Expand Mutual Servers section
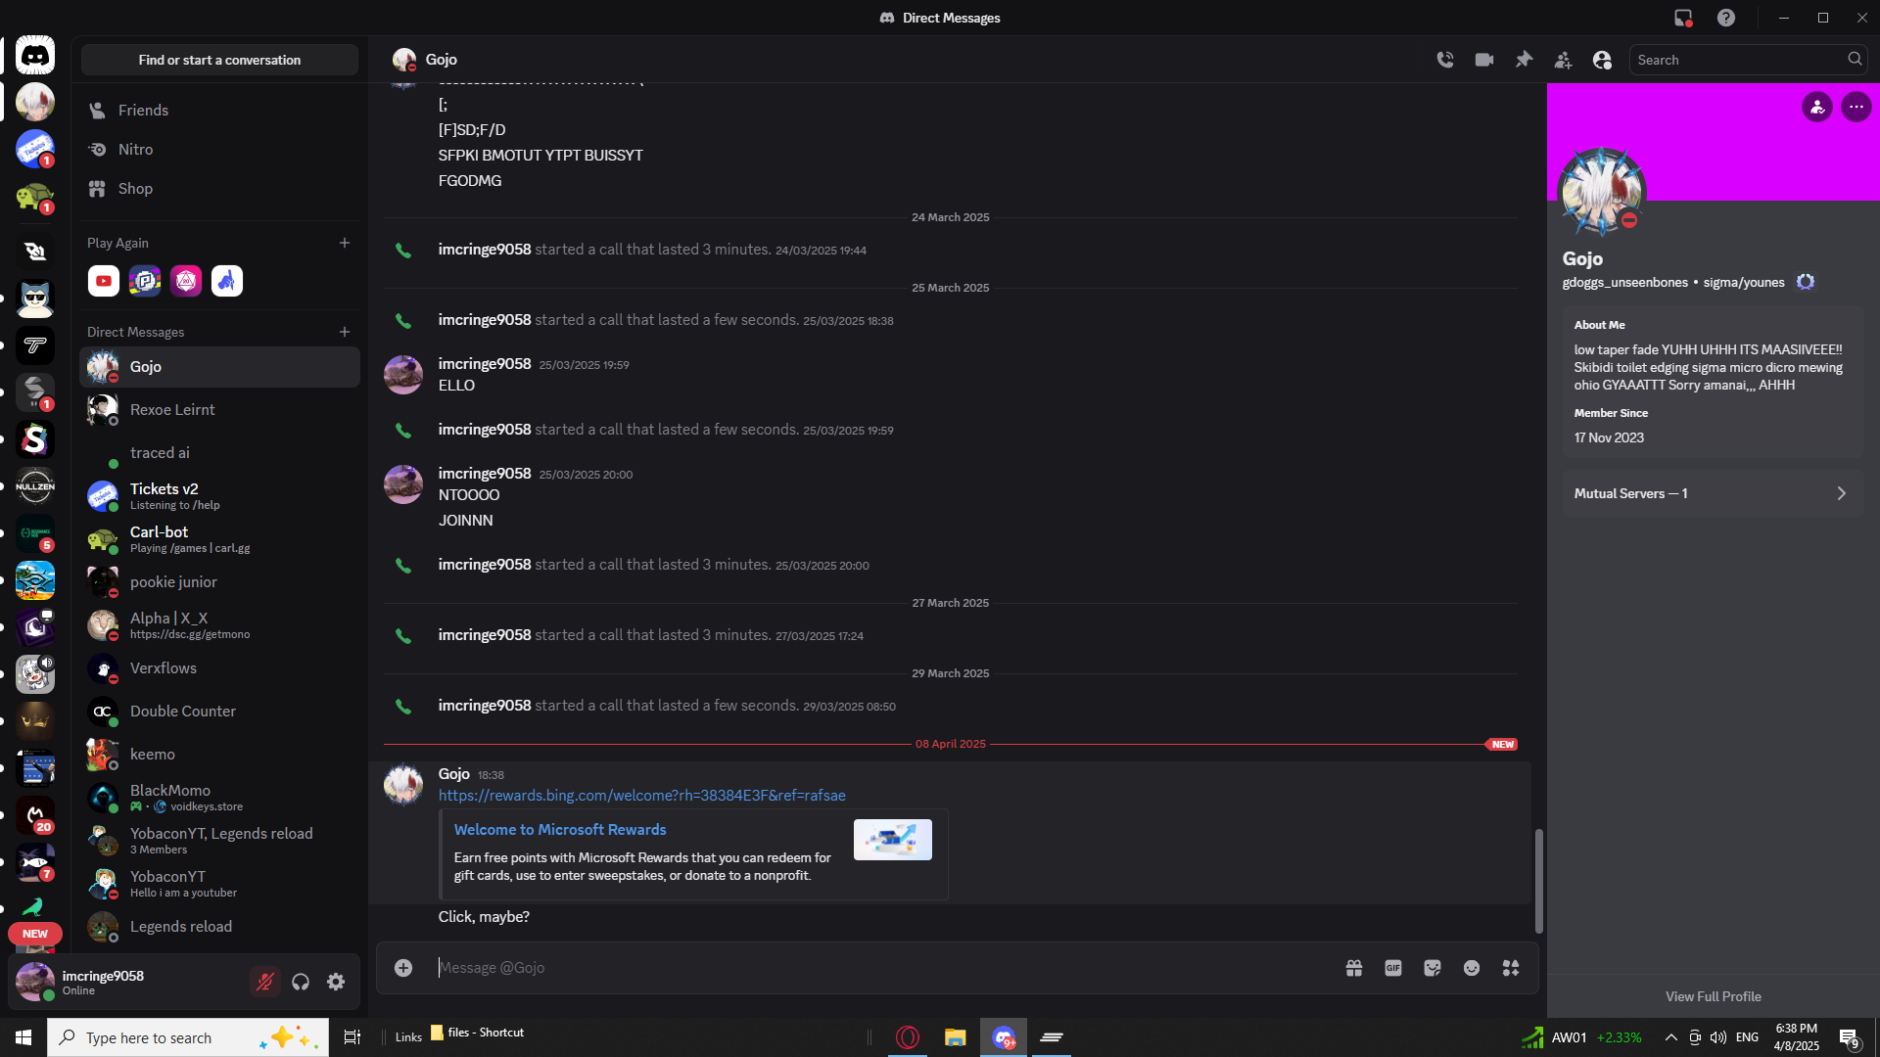The width and height of the screenshot is (1880, 1057). [x=1713, y=493]
